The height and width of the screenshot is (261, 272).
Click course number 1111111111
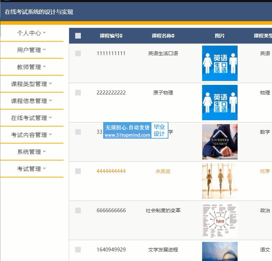111,53
